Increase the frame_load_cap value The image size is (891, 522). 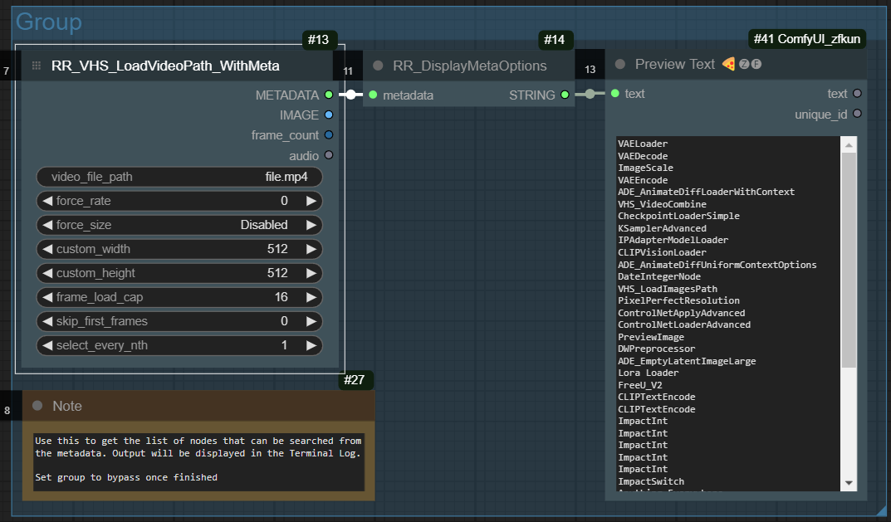click(311, 297)
